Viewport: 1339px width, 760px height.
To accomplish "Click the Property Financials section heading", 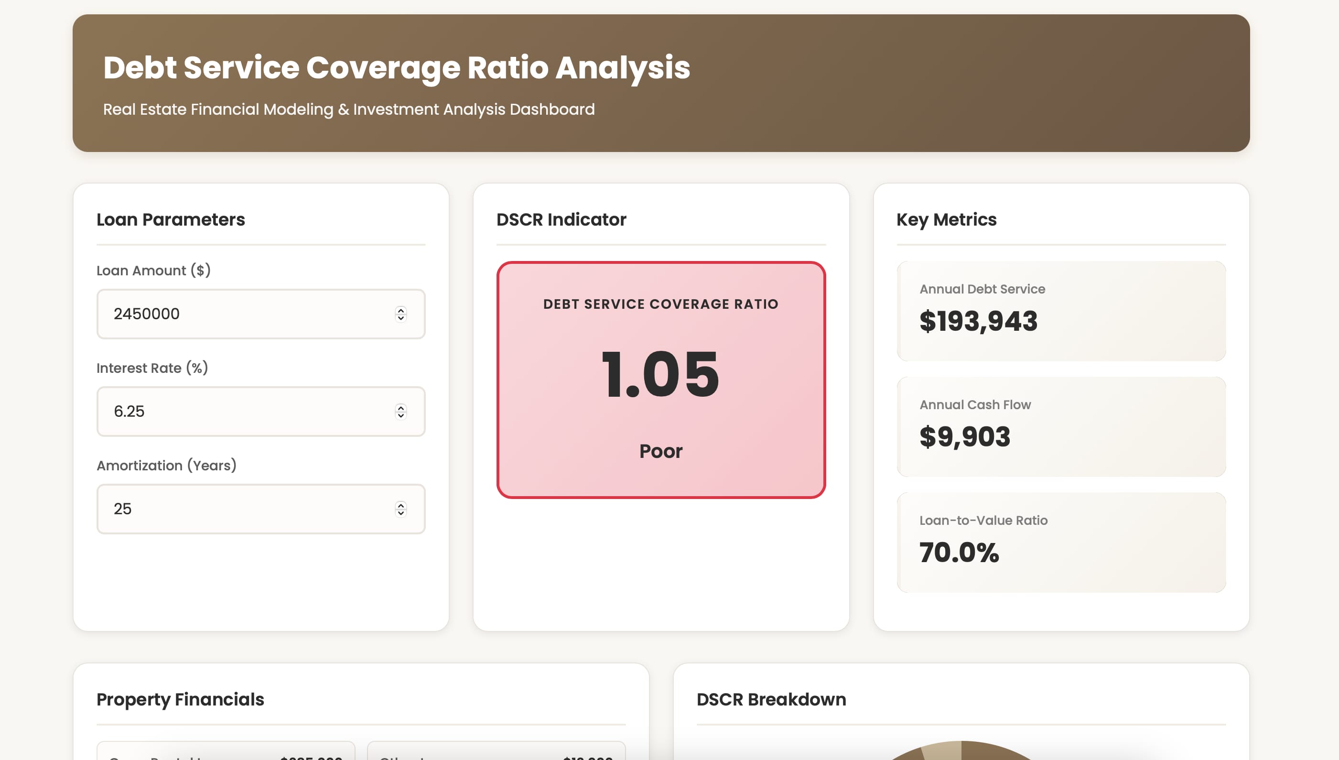I will (x=181, y=699).
